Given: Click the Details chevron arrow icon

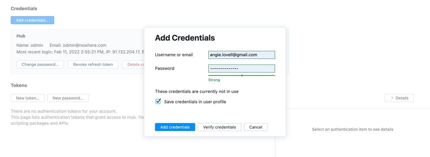Looking at the screenshot, I should 392,98.
